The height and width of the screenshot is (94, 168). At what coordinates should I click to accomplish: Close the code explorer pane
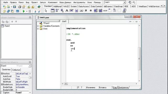(x=59, y=21)
